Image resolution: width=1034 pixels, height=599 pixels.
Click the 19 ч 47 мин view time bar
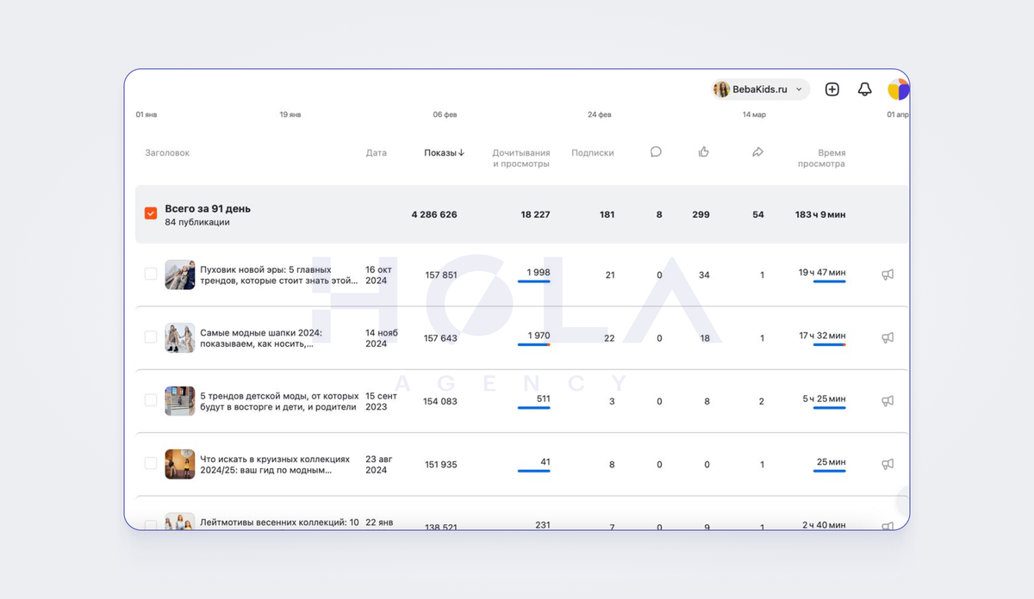click(830, 281)
